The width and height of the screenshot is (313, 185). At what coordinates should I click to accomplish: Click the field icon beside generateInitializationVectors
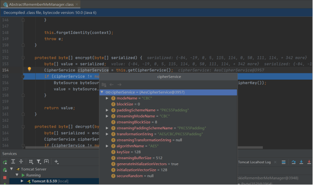(113, 164)
